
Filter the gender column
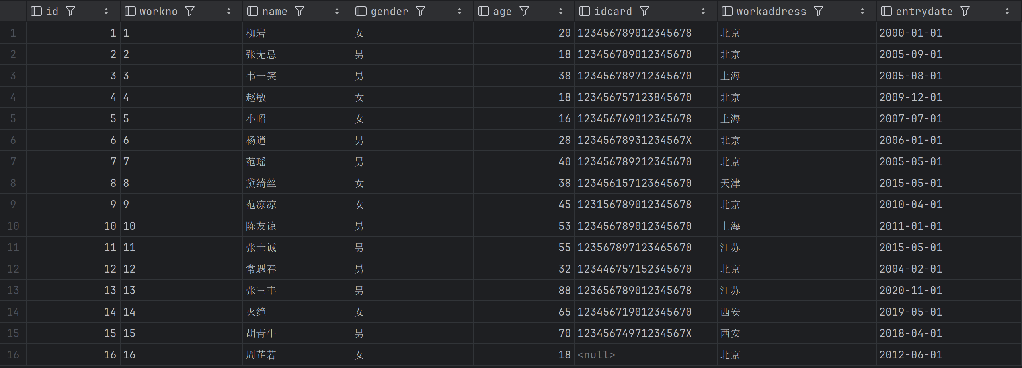(421, 12)
